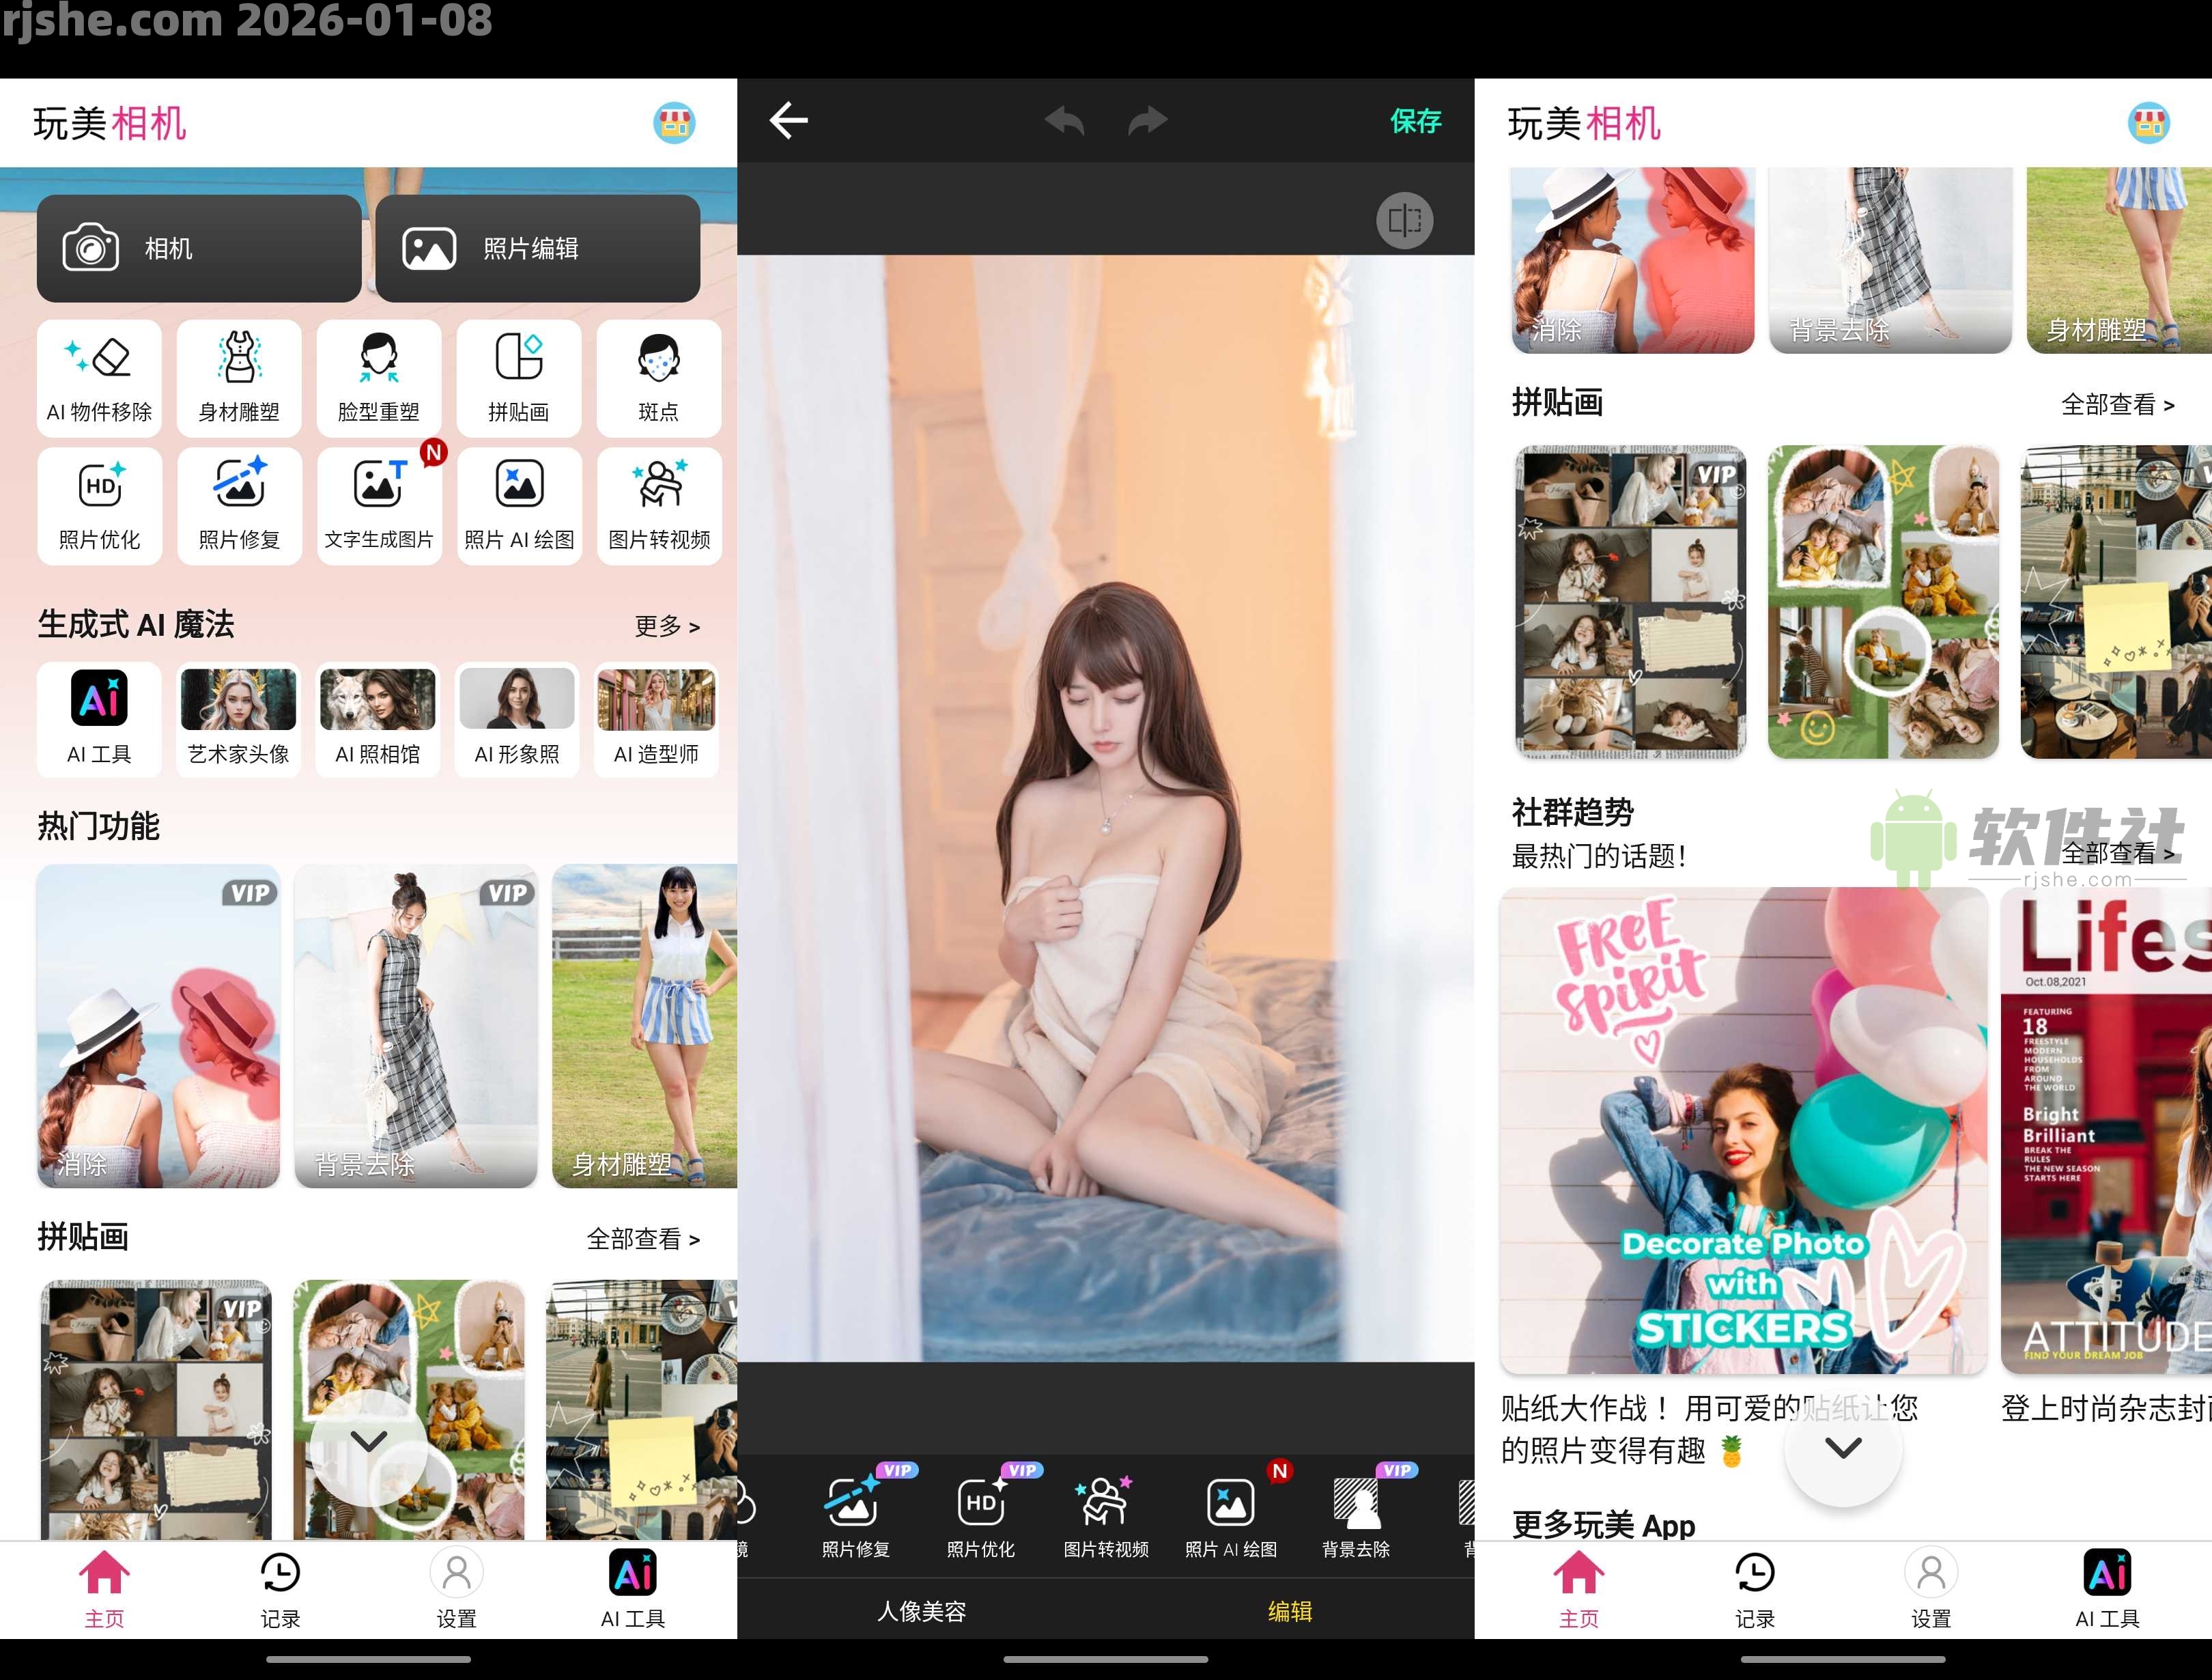Select the AI 物件移除 tool
This screenshot has width=2212, height=1680.
point(99,378)
